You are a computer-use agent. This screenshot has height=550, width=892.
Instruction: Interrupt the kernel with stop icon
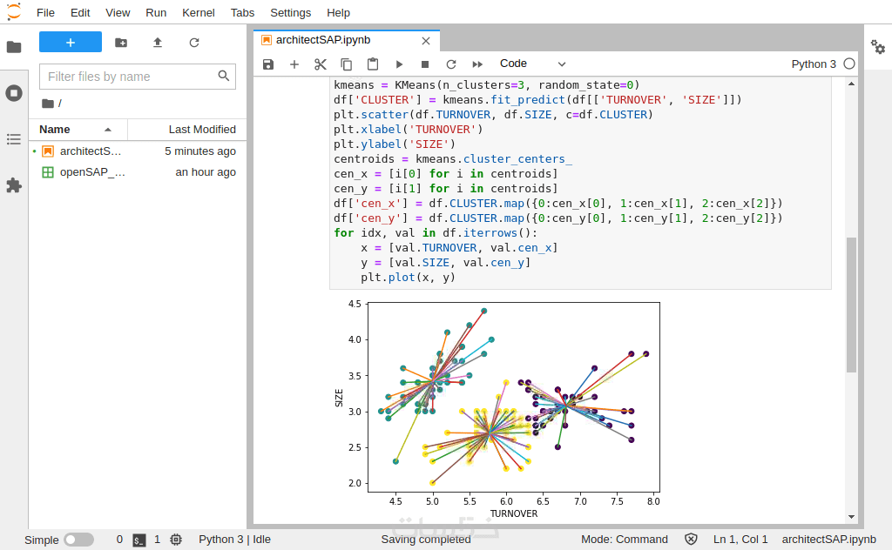pos(424,64)
